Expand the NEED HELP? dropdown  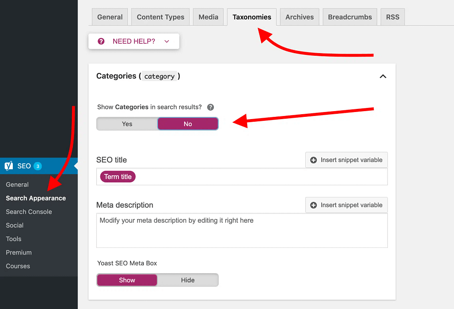pos(166,41)
